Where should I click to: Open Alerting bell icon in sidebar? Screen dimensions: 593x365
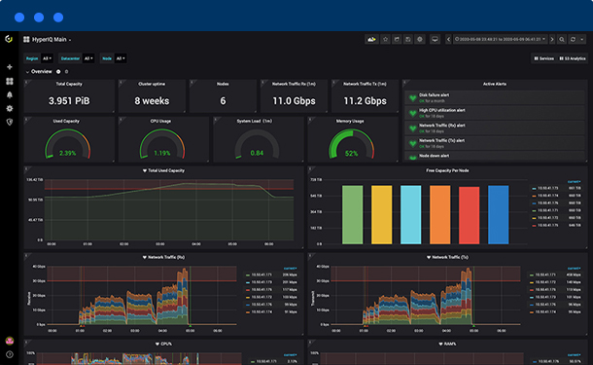(10, 94)
